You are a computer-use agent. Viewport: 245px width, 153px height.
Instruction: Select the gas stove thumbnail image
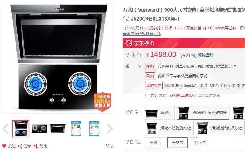pos(39,129)
